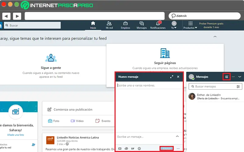Click the Enviar send button
The image size is (244, 152).
pos(167,149)
